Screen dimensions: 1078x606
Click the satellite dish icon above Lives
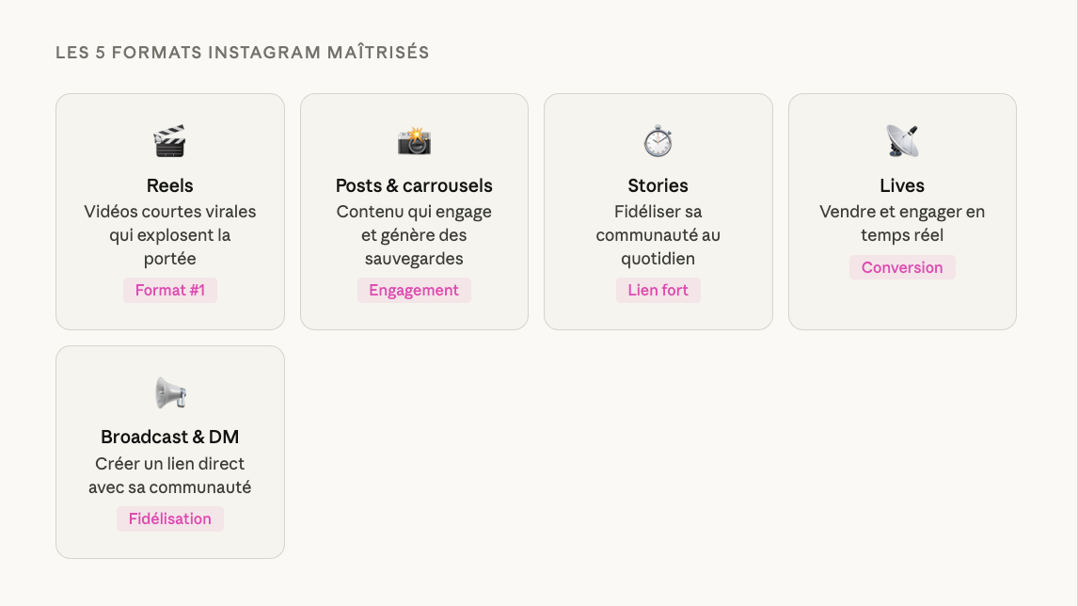(902, 141)
